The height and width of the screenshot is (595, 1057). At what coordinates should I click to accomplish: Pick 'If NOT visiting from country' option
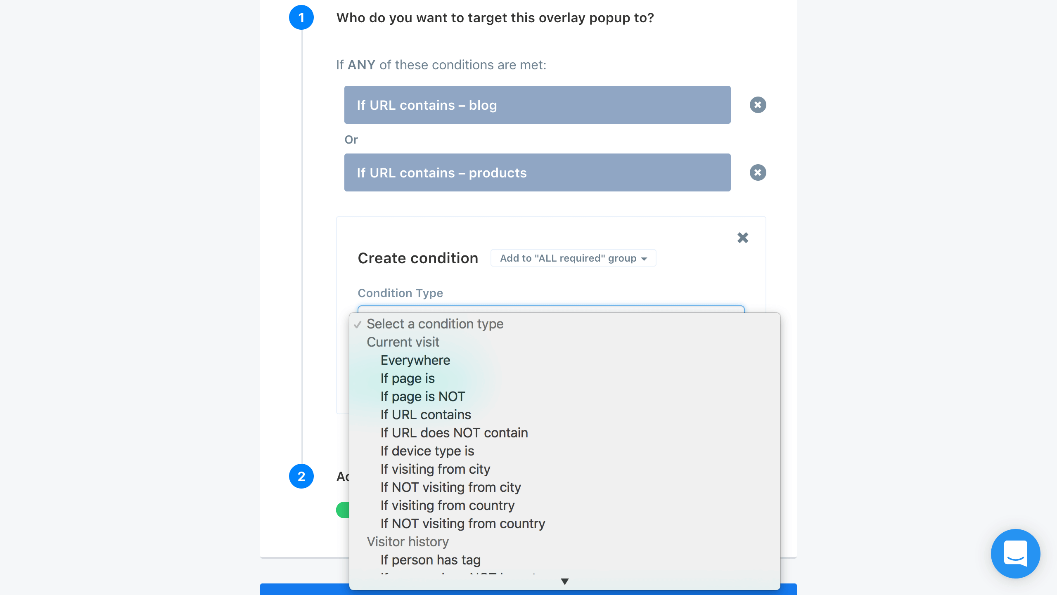(462, 524)
